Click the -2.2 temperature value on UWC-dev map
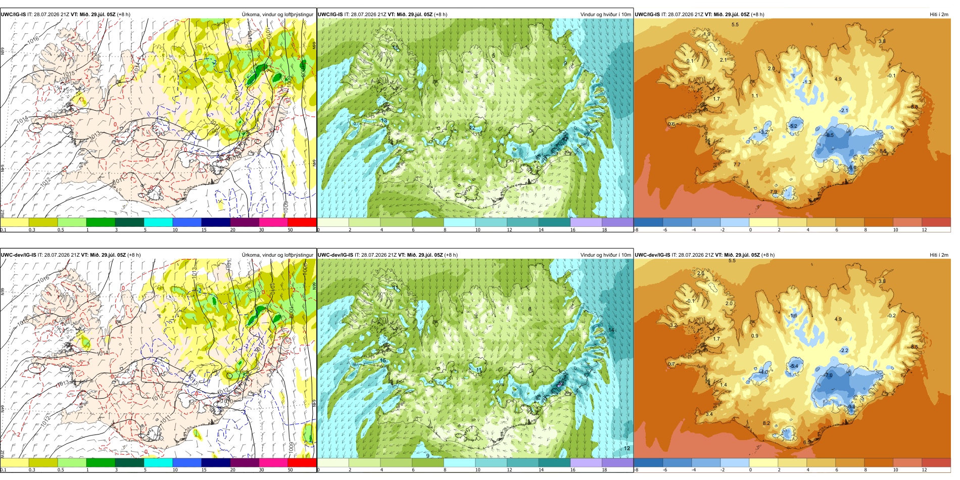960x480 pixels. (844, 351)
